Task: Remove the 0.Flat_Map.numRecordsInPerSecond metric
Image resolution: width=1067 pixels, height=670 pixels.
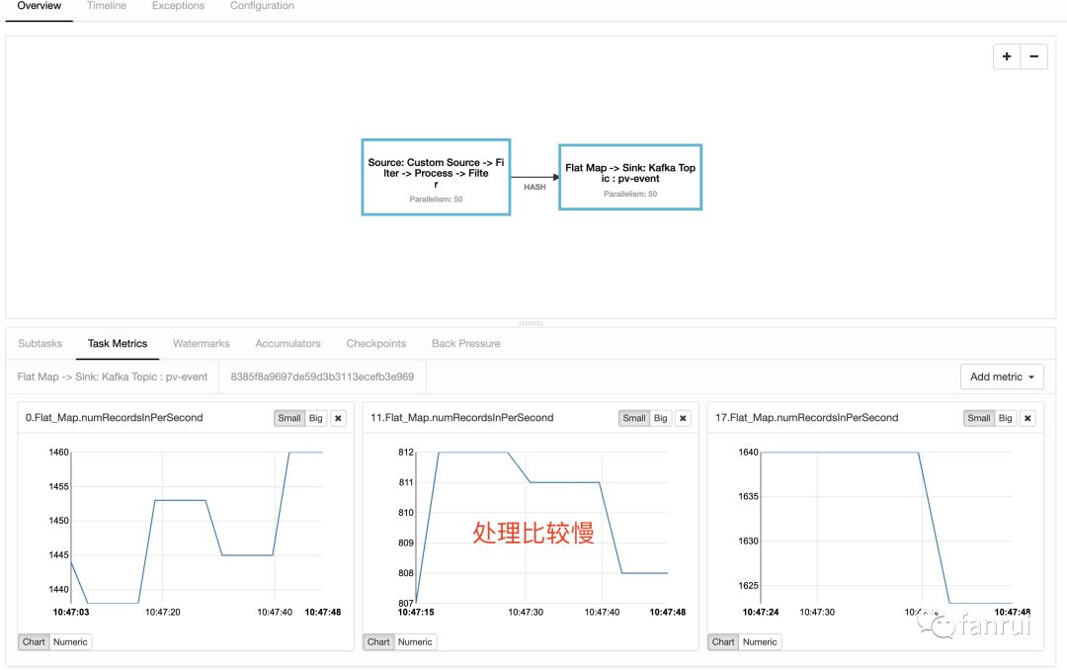Action: click(x=338, y=418)
